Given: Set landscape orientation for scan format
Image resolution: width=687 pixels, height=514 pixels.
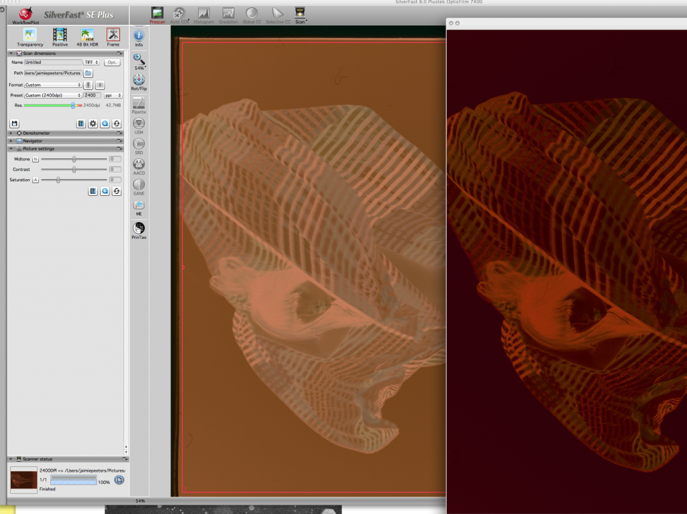Looking at the screenshot, I should (x=100, y=85).
